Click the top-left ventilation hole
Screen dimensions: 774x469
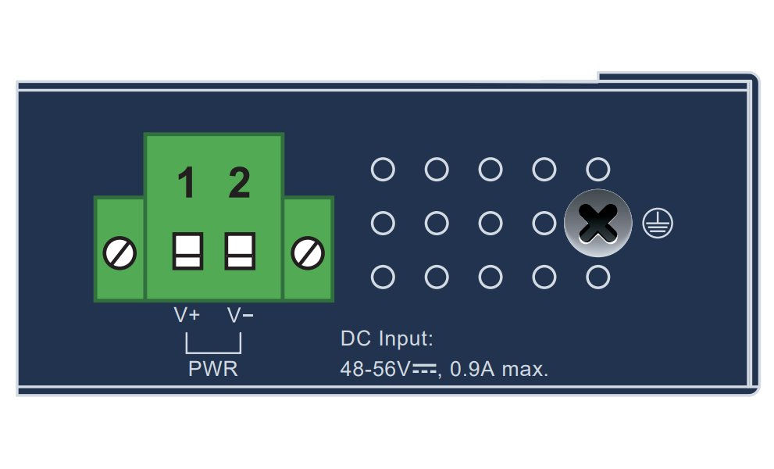click(383, 169)
